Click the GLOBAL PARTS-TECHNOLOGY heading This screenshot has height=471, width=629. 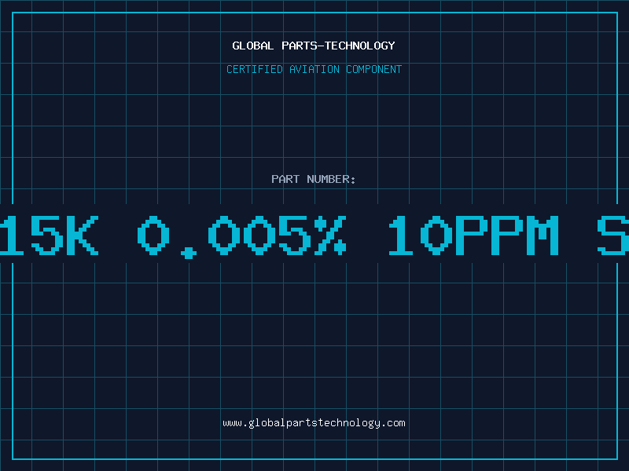pyautogui.click(x=314, y=46)
